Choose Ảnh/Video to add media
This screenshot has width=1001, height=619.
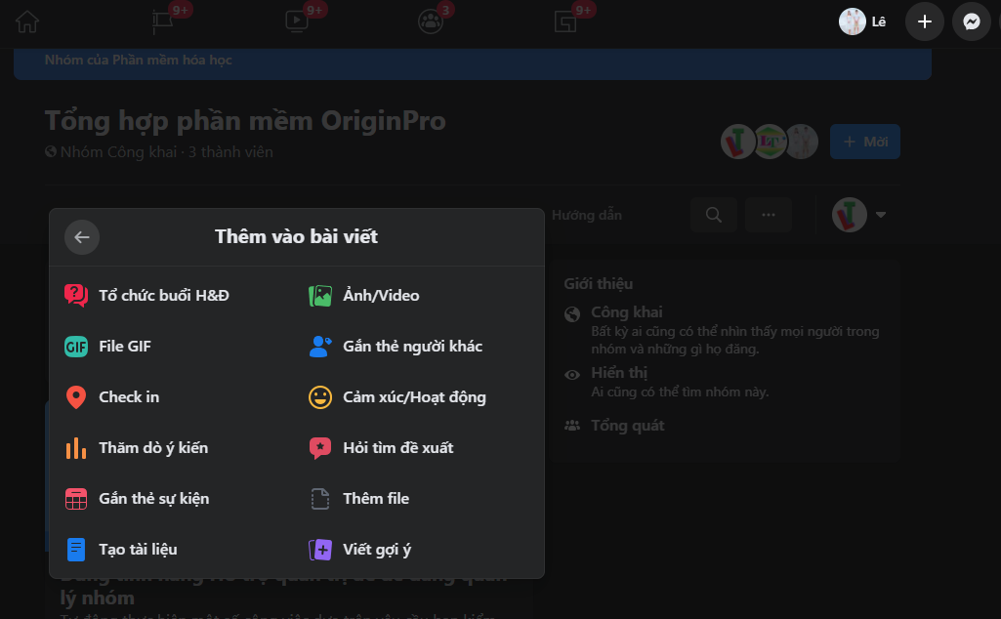pyautogui.click(x=364, y=296)
